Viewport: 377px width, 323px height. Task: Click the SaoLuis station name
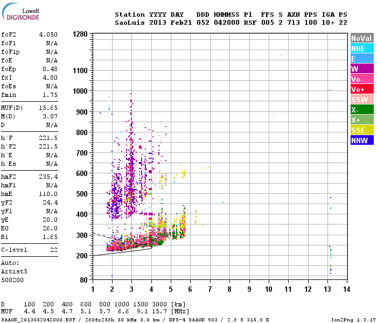pos(130,23)
